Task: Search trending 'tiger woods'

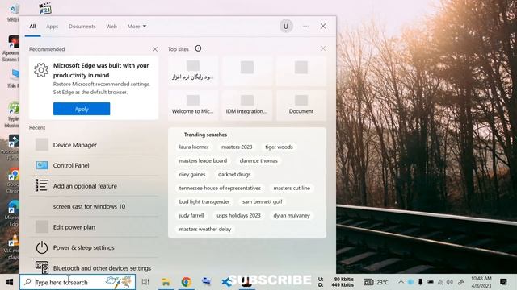Action: (x=279, y=147)
